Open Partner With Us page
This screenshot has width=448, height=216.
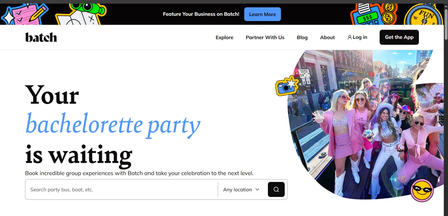point(265,37)
